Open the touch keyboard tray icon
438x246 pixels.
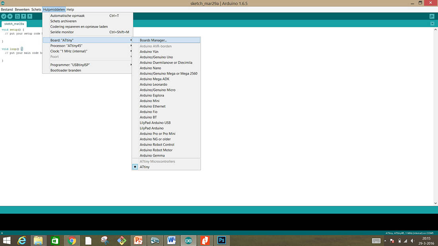(x=376, y=241)
